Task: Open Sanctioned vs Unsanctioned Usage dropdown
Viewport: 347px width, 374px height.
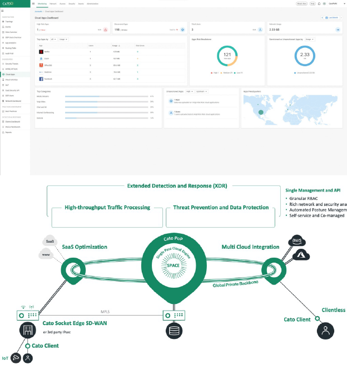Action: (x=310, y=40)
